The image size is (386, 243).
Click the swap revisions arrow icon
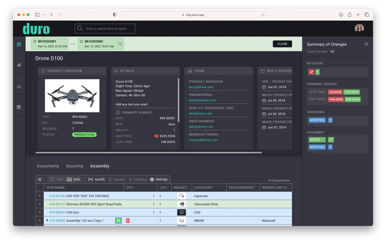(x=73, y=44)
